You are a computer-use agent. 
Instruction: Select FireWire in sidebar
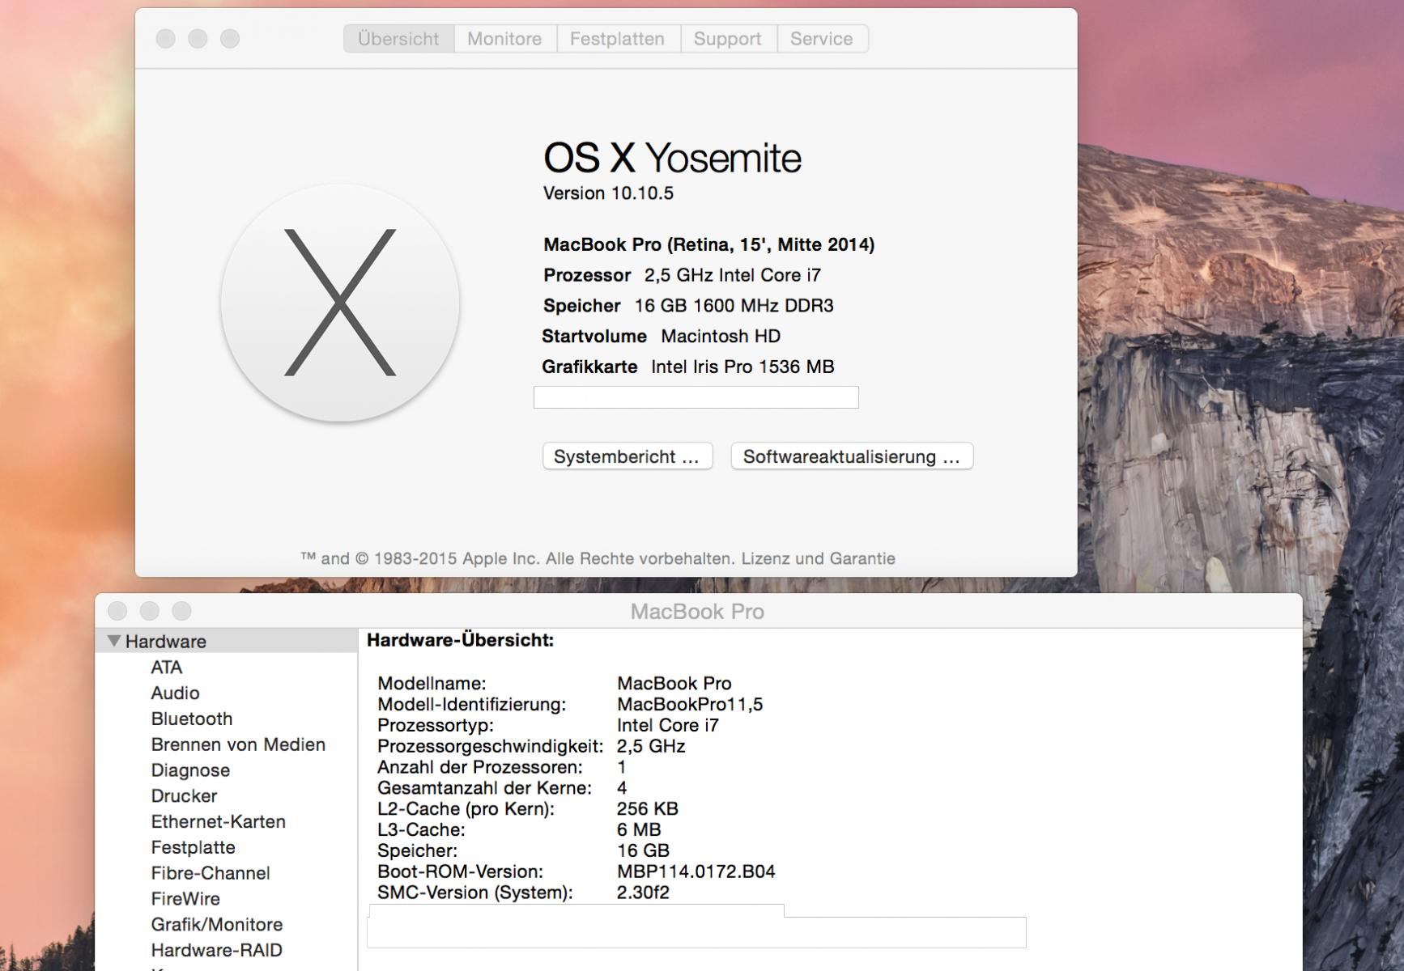[x=185, y=899]
